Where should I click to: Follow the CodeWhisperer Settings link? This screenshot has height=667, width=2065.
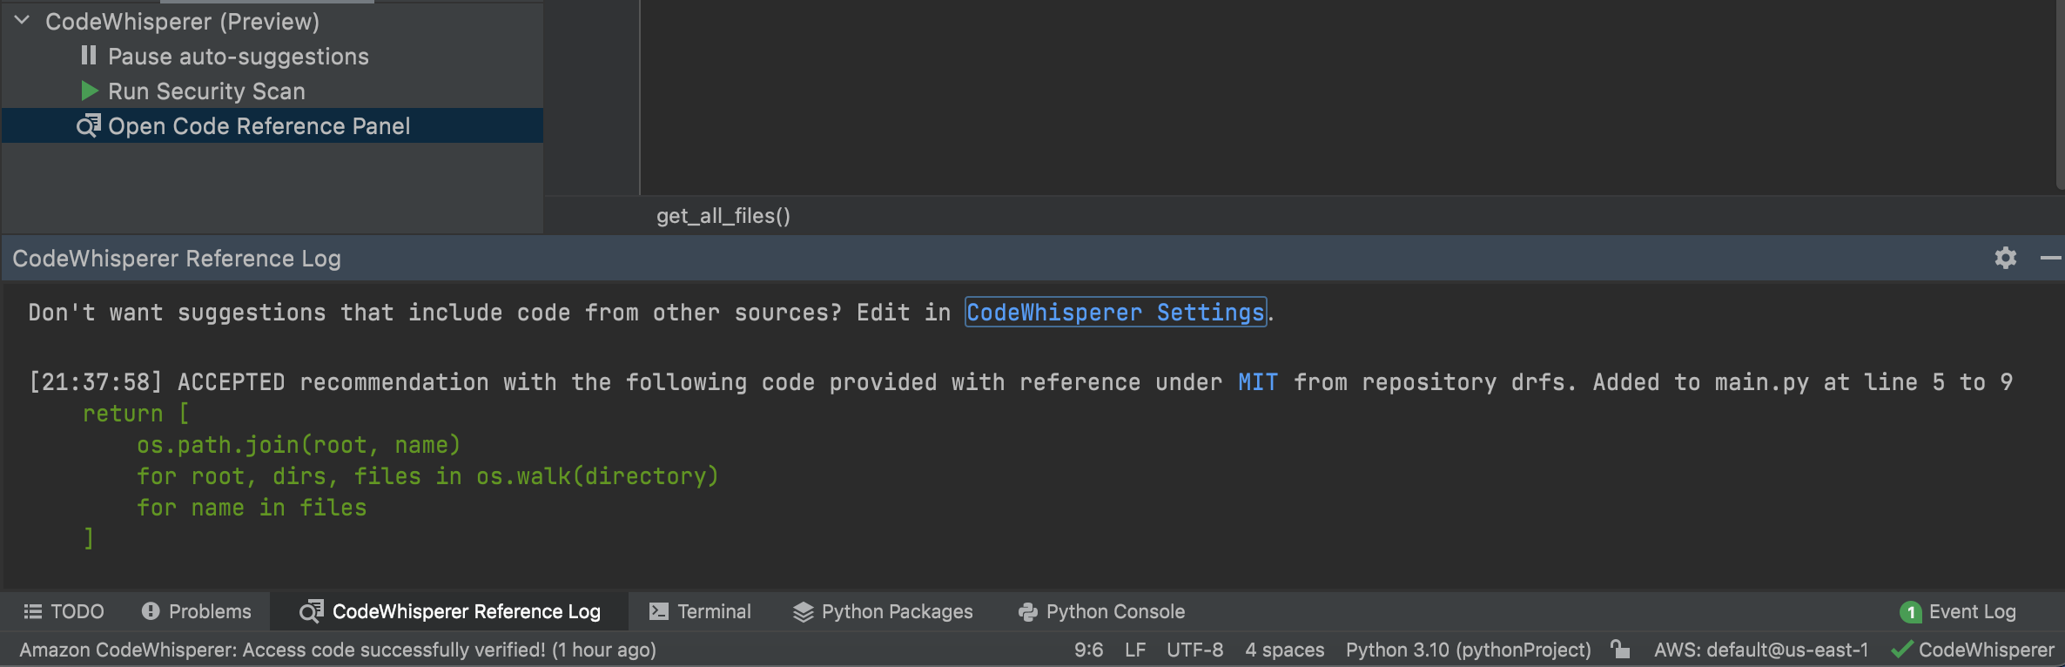point(1115,313)
